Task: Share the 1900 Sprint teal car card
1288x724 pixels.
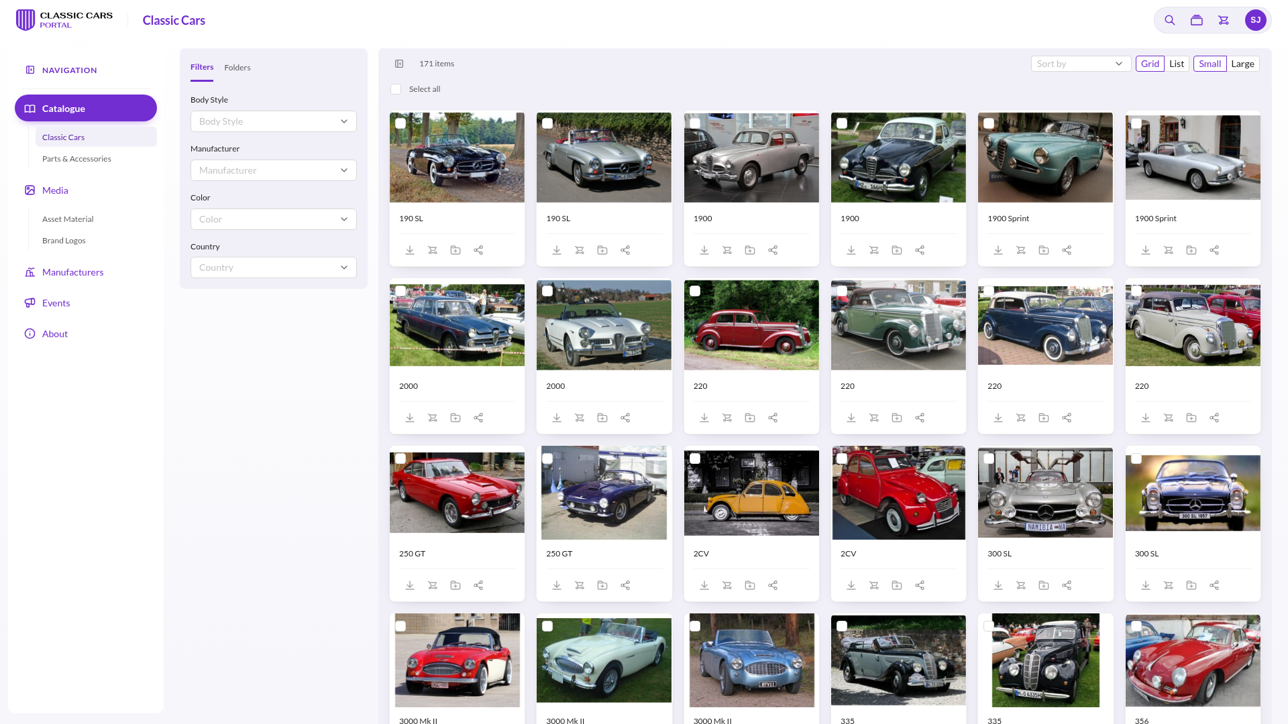Action: 1067,250
